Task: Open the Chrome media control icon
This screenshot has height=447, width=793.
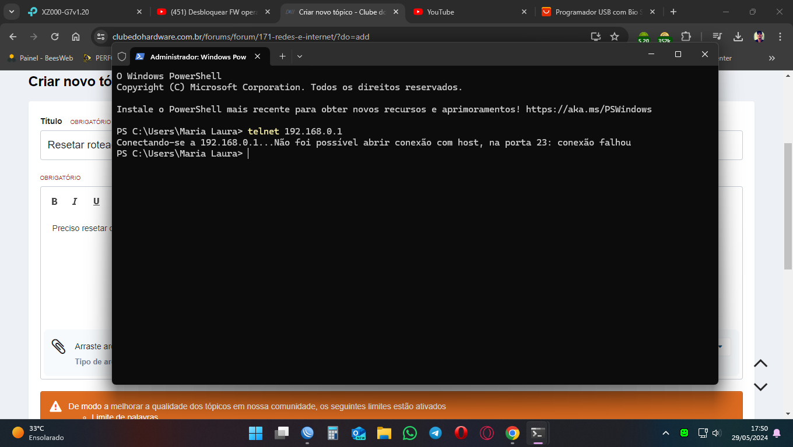Action: coord(717,37)
